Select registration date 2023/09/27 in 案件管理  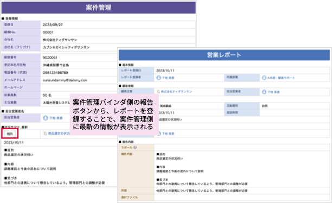pyautogui.click(x=53, y=24)
